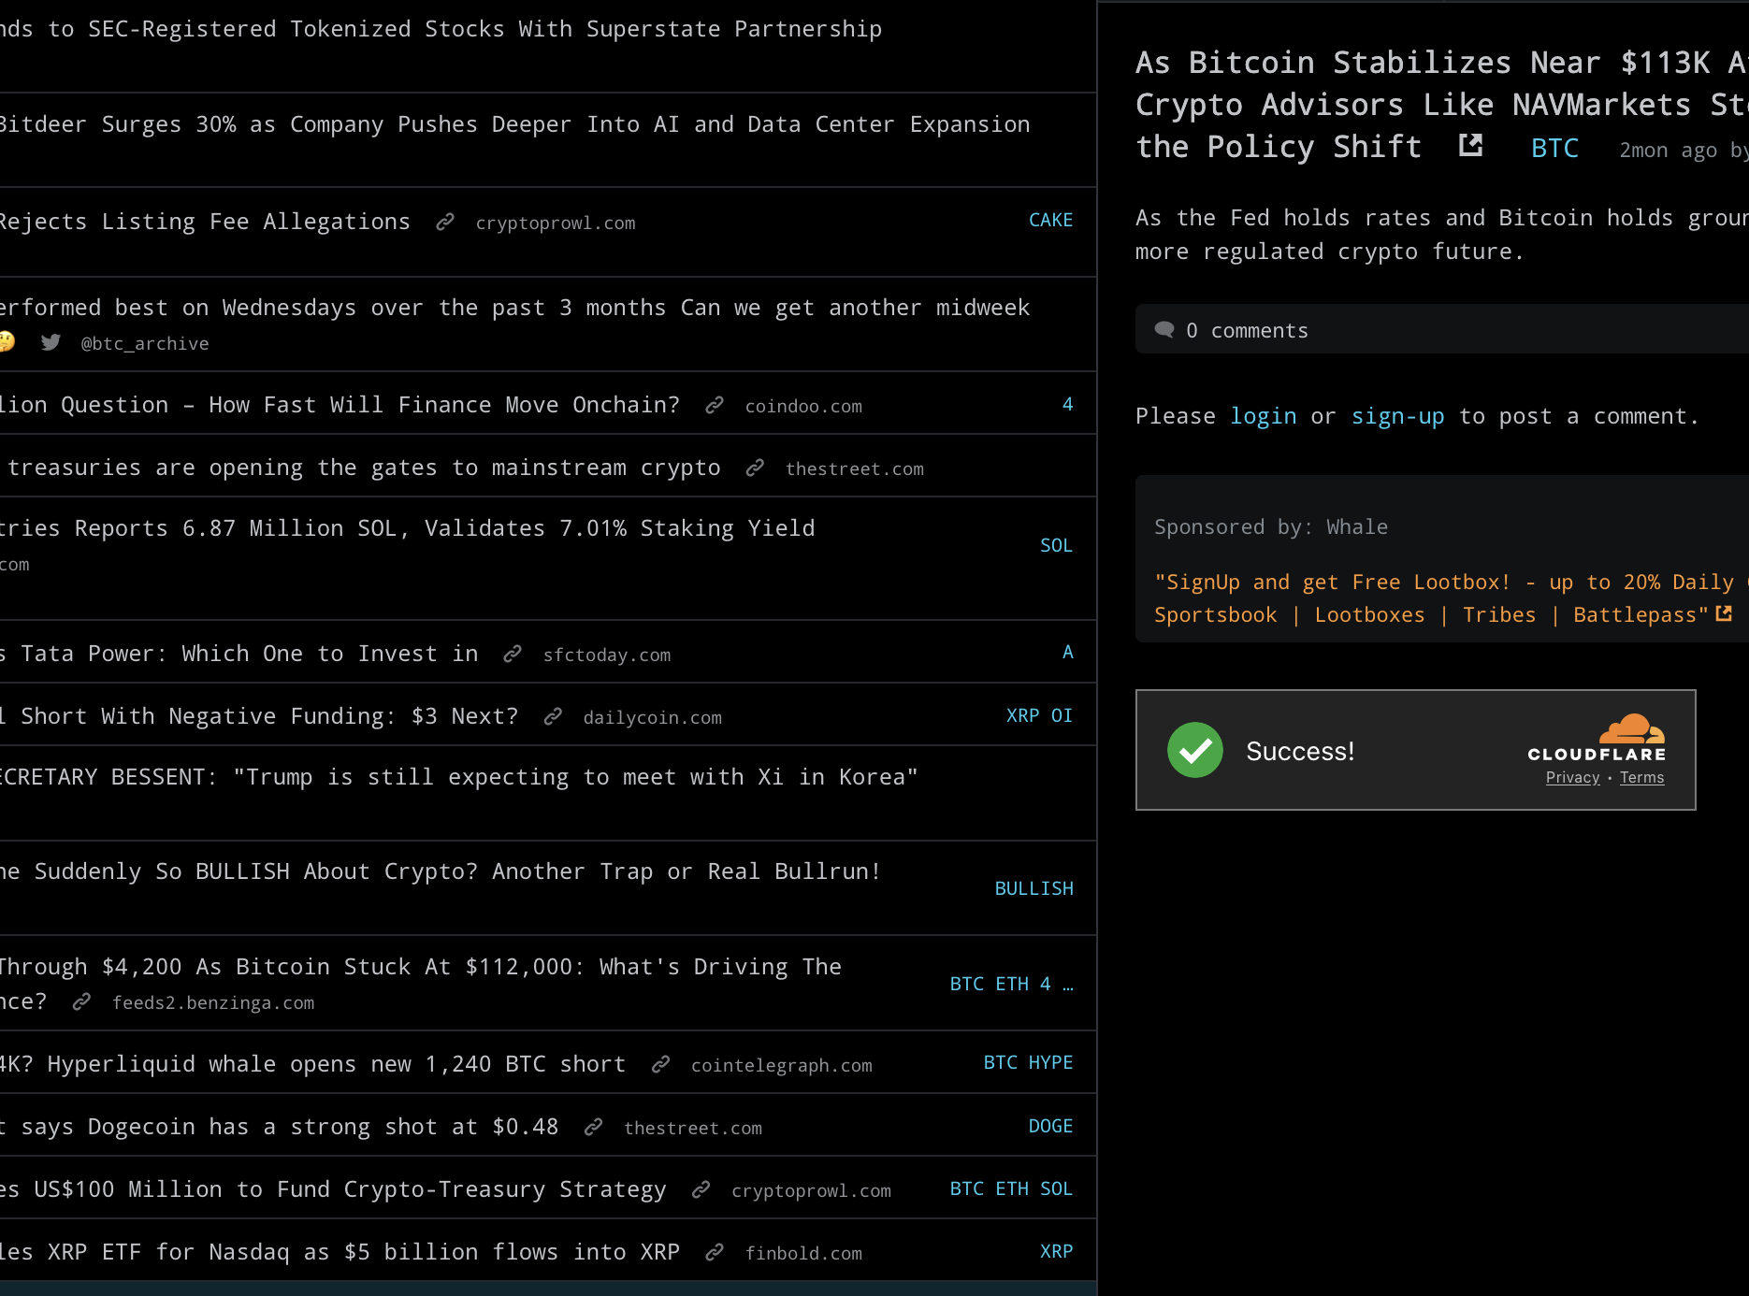1749x1296 pixels.
Task: Click the login link to comment
Action: (1263, 417)
